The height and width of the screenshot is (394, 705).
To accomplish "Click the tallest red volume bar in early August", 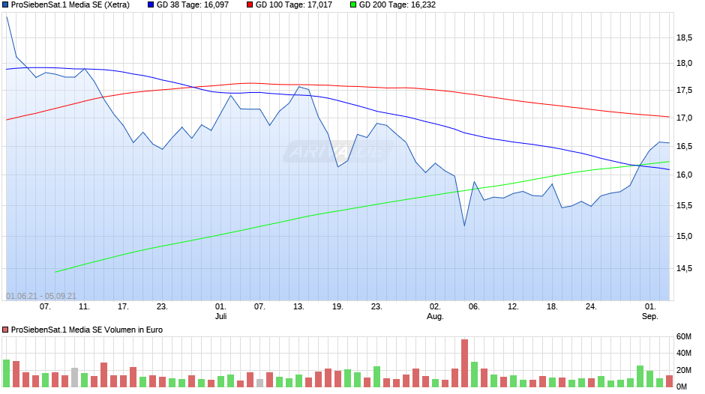I will 464,363.
